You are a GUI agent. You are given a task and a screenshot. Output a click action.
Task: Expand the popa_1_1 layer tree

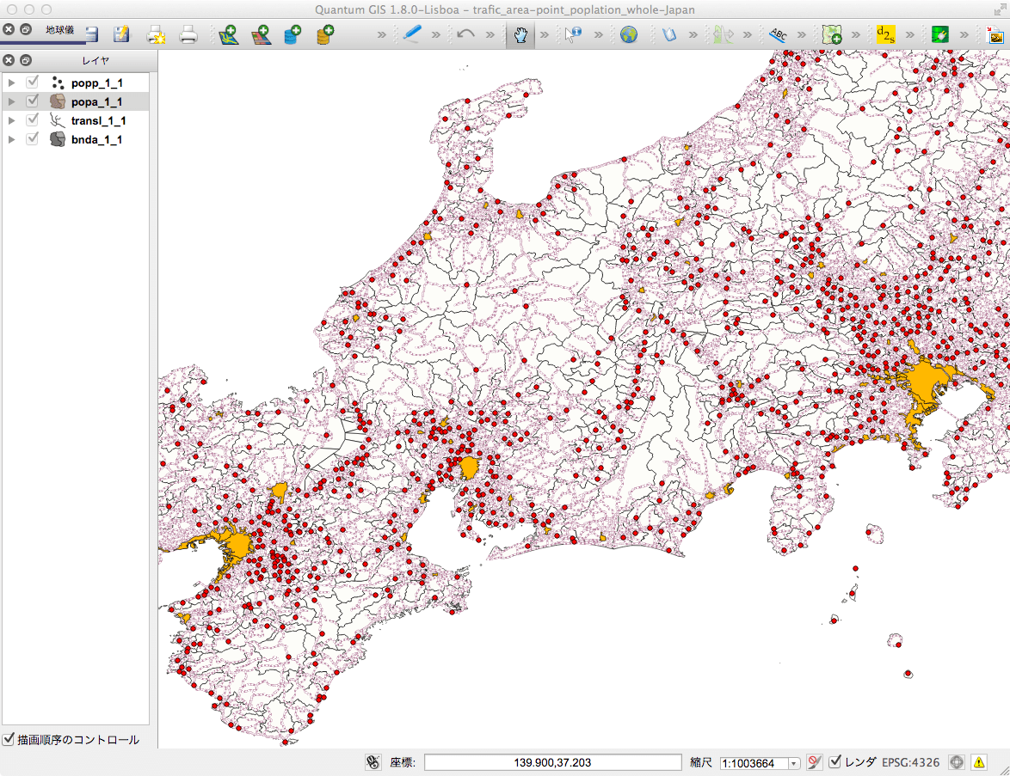pyautogui.click(x=12, y=101)
